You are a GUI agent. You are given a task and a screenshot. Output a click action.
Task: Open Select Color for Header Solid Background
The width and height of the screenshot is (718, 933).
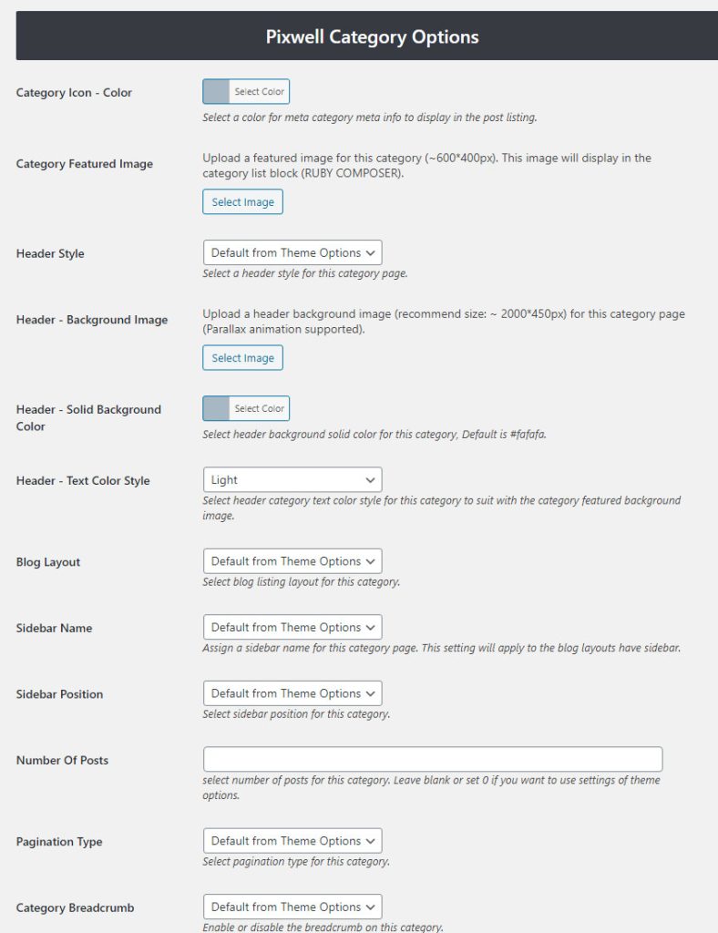[x=260, y=408]
